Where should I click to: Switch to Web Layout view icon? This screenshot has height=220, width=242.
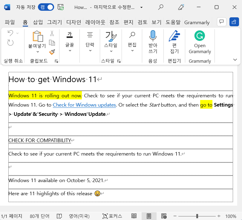tap(164, 216)
